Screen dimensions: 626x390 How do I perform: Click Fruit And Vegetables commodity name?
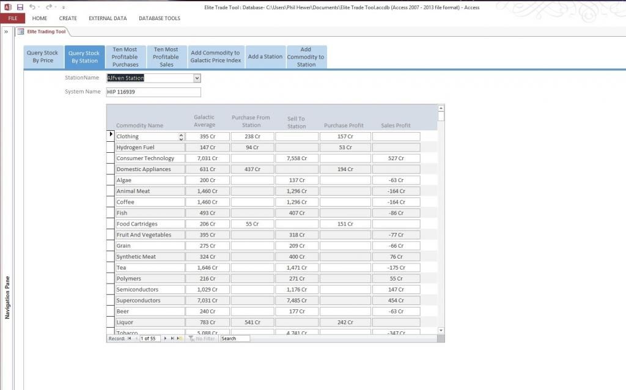point(150,235)
